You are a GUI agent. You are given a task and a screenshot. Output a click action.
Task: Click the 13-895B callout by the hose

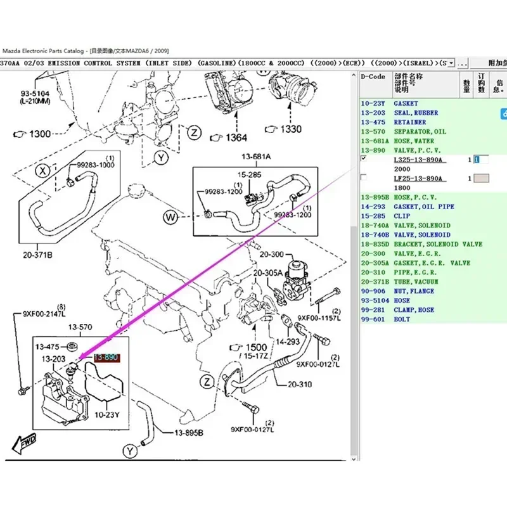(x=189, y=433)
